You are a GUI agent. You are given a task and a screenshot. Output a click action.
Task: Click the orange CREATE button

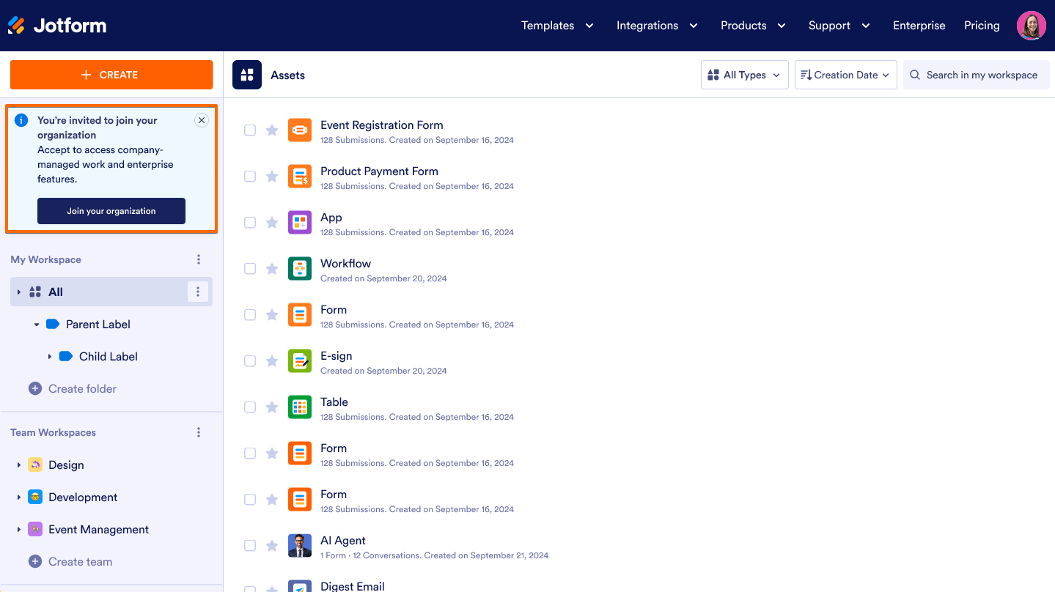[x=111, y=75]
